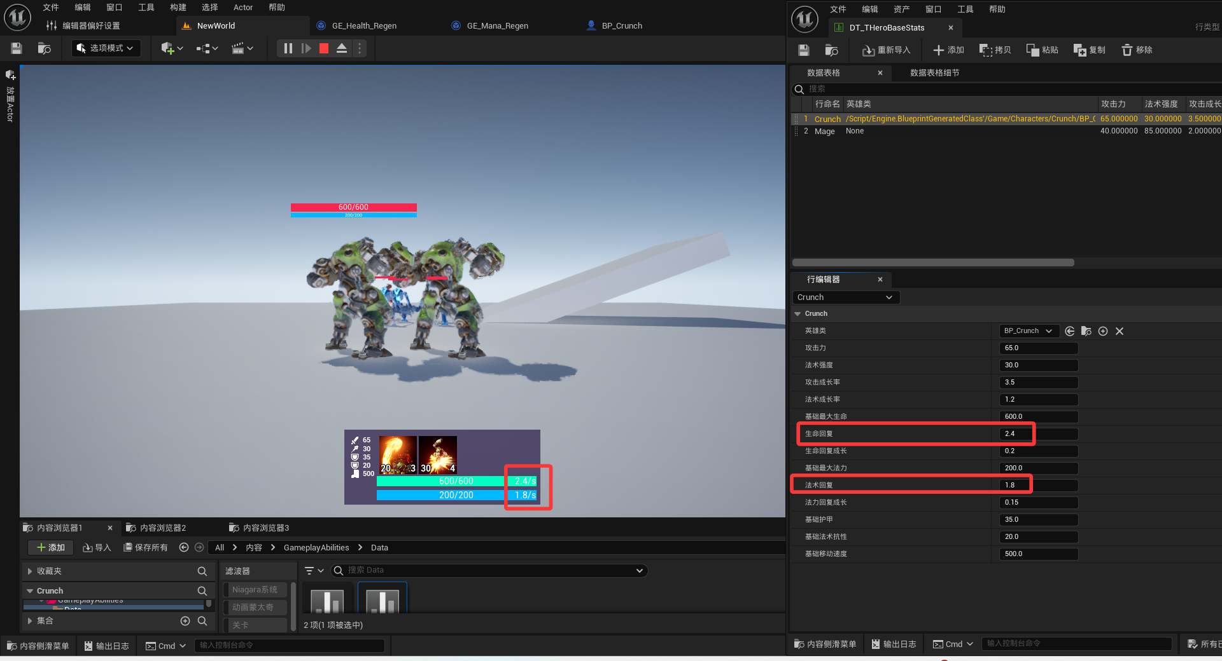Viewport: 1222px width, 661px height.
Task: Close the DT_THeroBaseStats tab
Action: pos(951,28)
